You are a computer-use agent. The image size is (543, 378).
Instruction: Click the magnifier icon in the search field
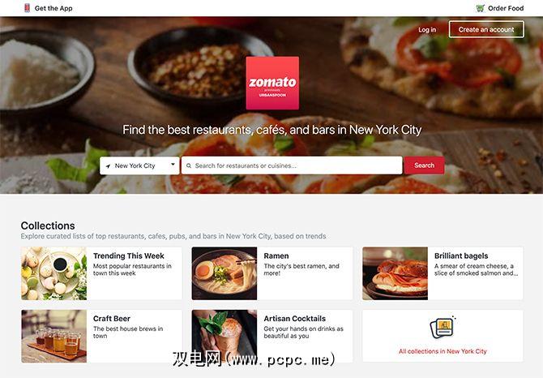189,166
